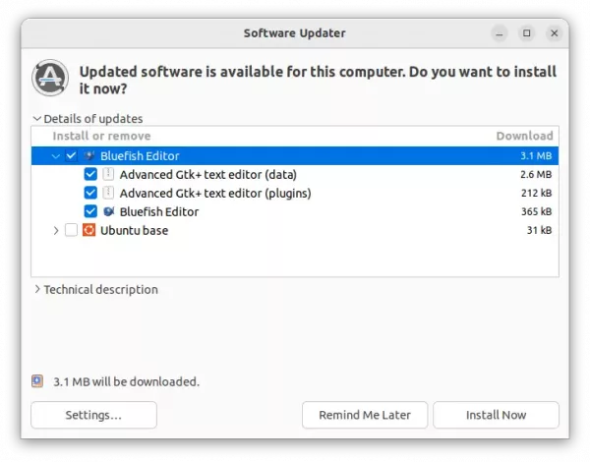The width and height of the screenshot is (590, 462).
Task: Click Install Now
Action: 496,415
